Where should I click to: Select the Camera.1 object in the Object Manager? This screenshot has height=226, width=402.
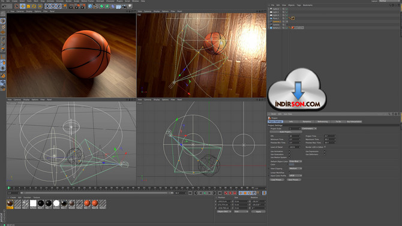click(x=277, y=22)
